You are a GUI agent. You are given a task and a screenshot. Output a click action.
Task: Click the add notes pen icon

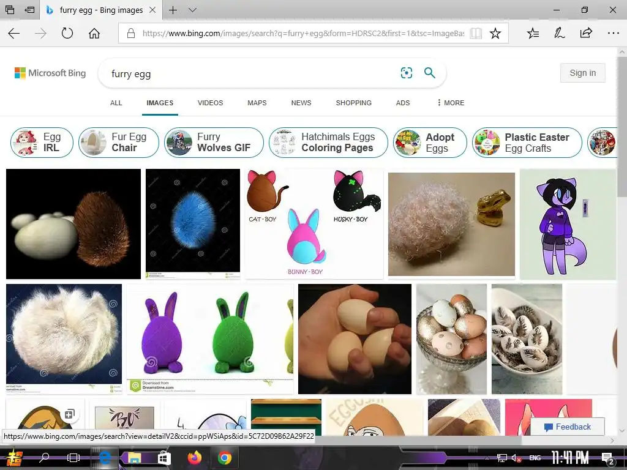pos(560,33)
